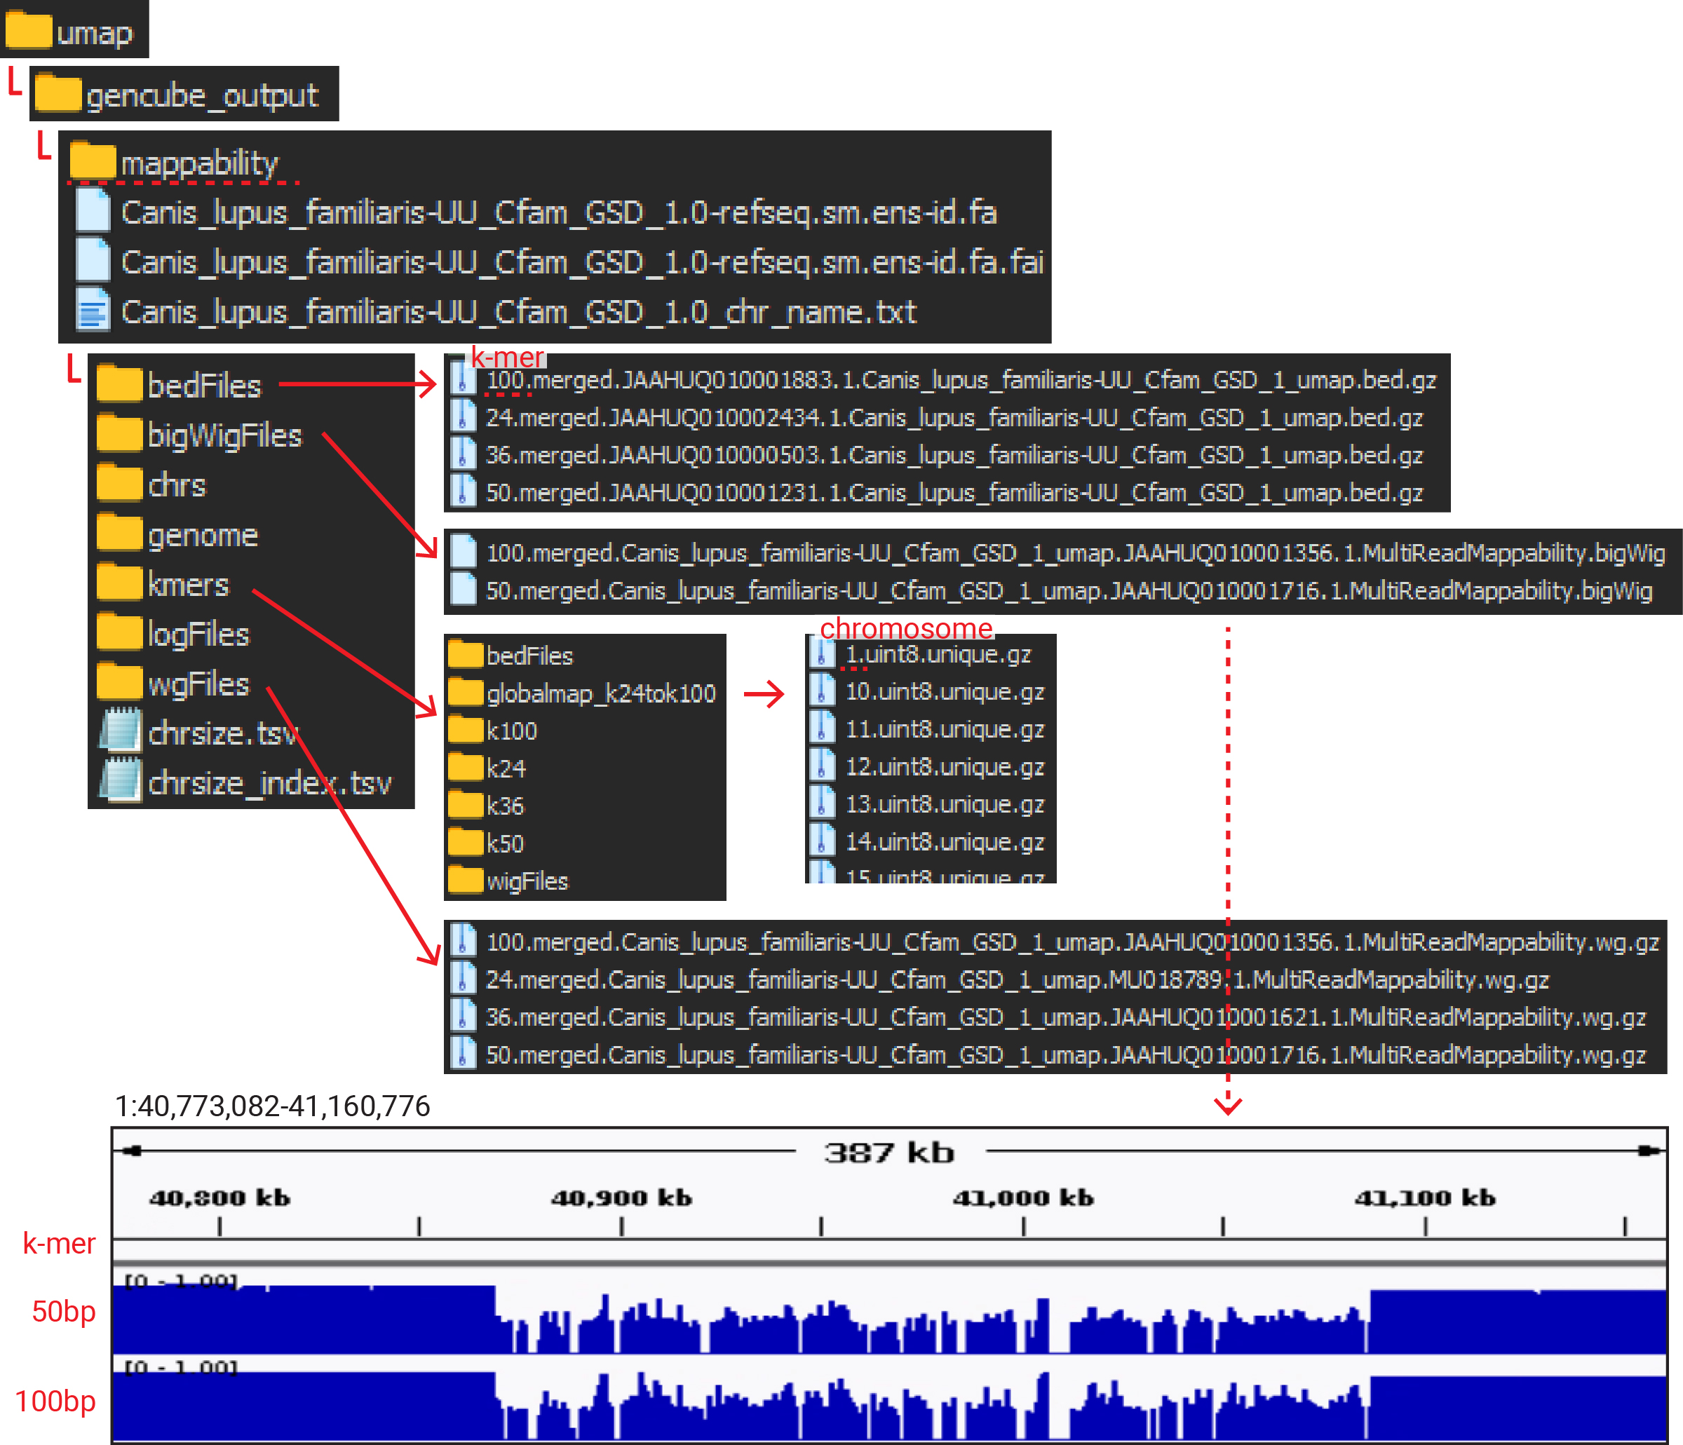Open globalmap_k24tok100 folder icon
This screenshot has width=1683, height=1445.
(x=466, y=692)
